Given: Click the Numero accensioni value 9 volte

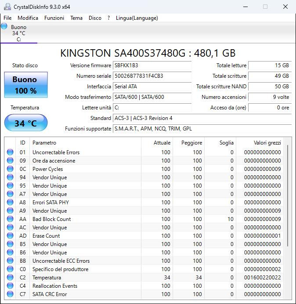Looking at the screenshot, I should [x=270, y=97].
